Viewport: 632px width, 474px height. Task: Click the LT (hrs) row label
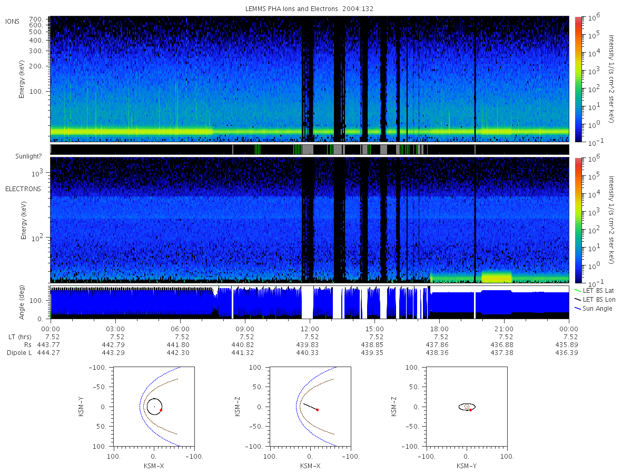(x=19, y=337)
